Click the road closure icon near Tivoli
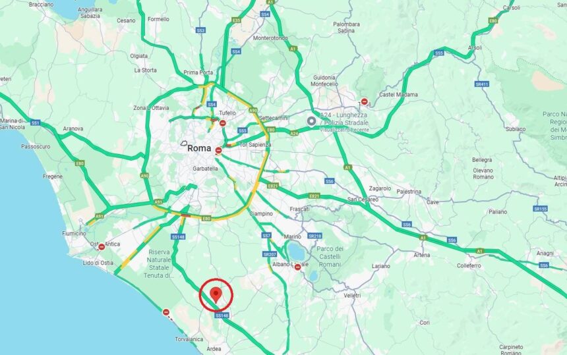 (365, 102)
